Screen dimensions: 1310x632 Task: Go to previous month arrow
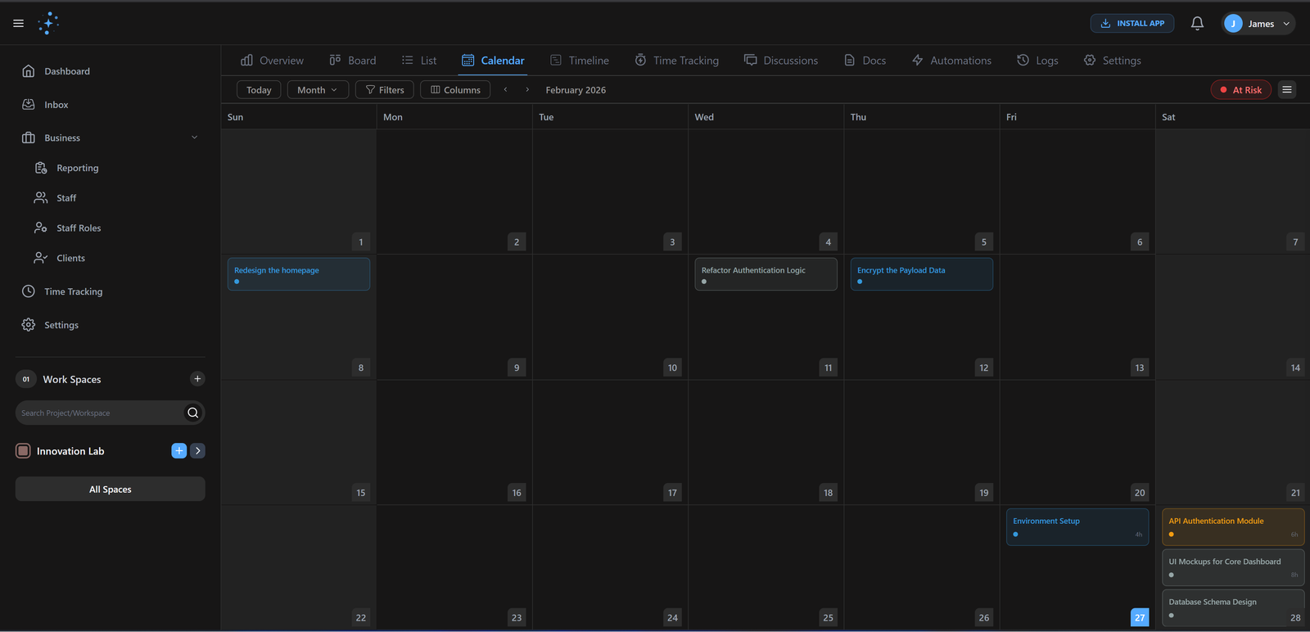click(506, 90)
